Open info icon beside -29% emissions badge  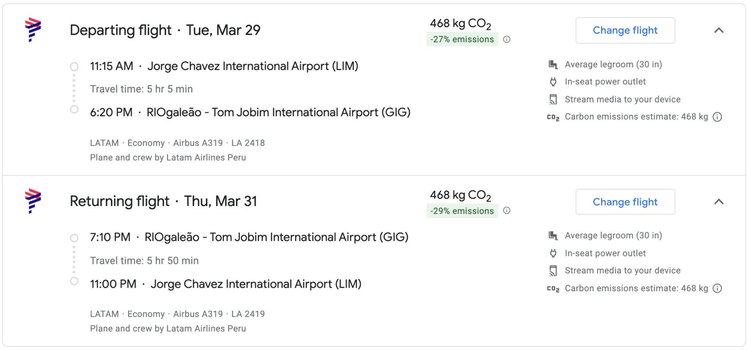click(506, 210)
